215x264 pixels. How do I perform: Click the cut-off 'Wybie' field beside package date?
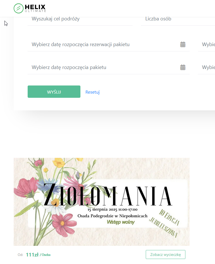pyautogui.click(x=208, y=67)
